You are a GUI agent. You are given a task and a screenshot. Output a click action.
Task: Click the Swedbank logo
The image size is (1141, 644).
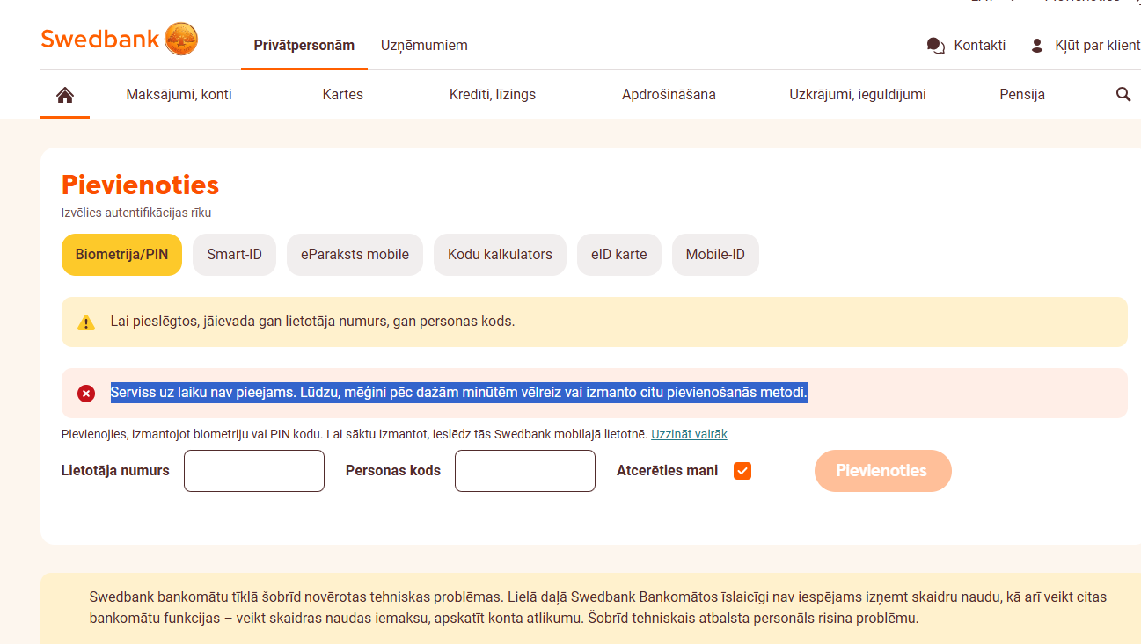click(120, 40)
